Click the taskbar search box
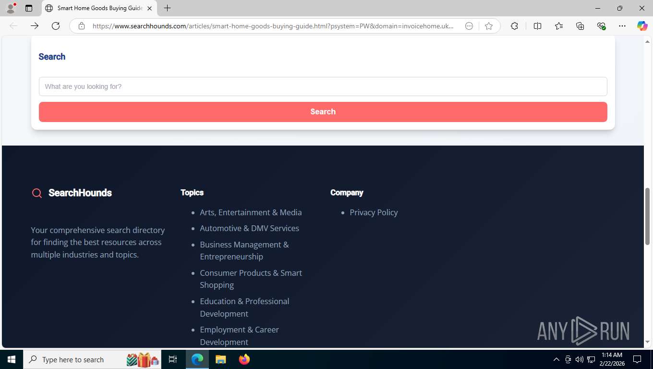653x369 pixels. [x=93, y=359]
